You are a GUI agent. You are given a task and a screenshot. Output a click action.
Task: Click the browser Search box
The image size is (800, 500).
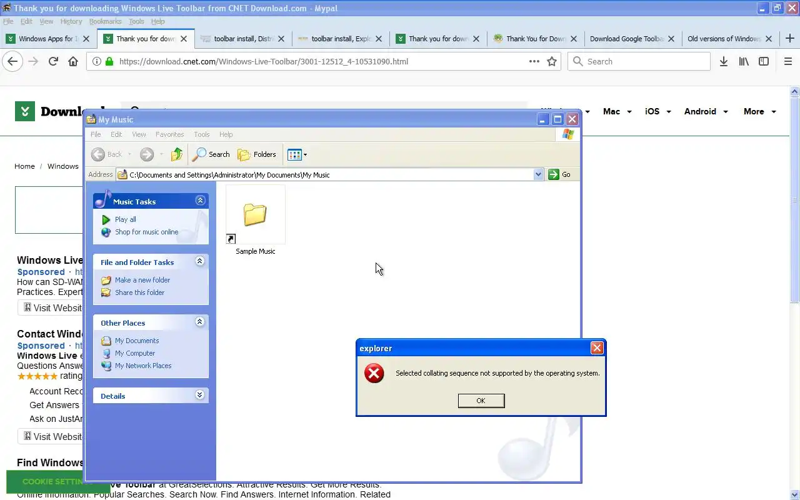click(639, 61)
